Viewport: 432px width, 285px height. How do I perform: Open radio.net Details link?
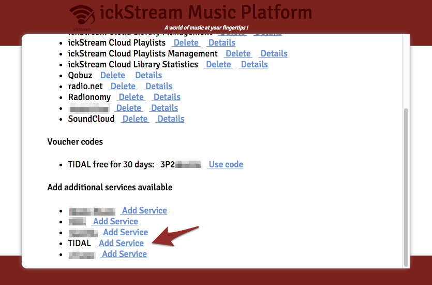(159, 86)
